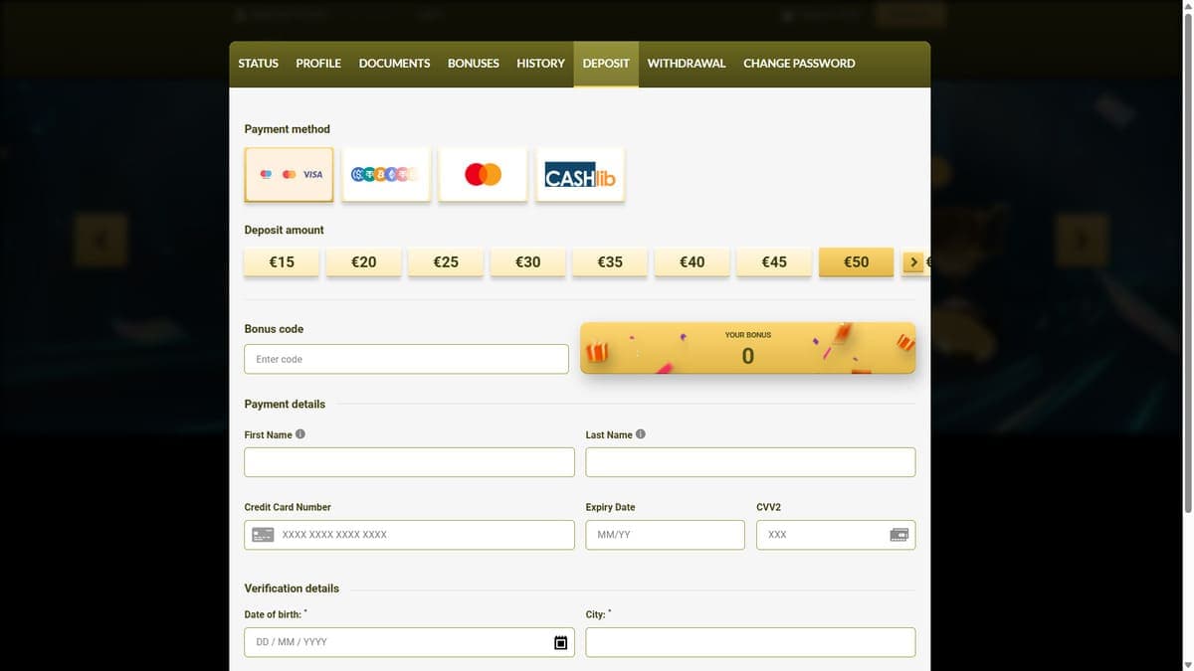The image size is (1194, 671).
Task: Choose the cryptocurrency payment method
Action: [386, 174]
